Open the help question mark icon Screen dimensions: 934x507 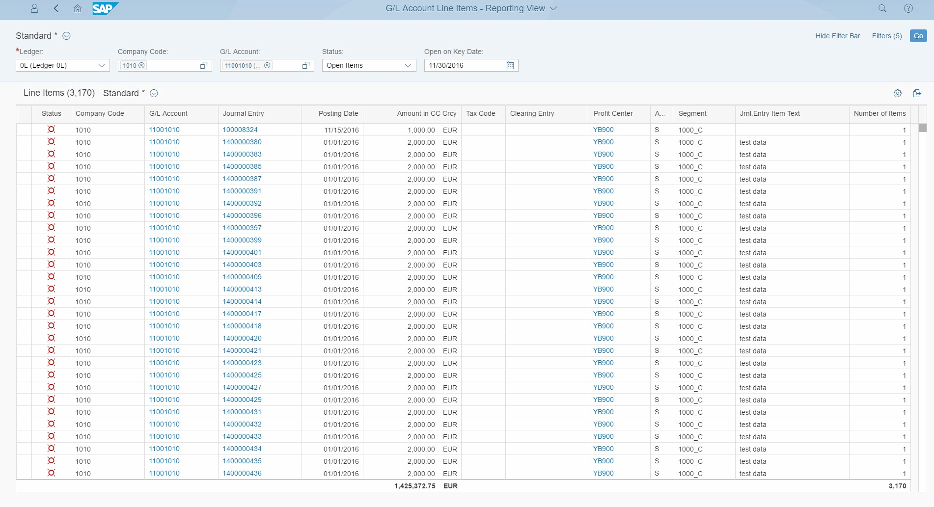point(908,8)
